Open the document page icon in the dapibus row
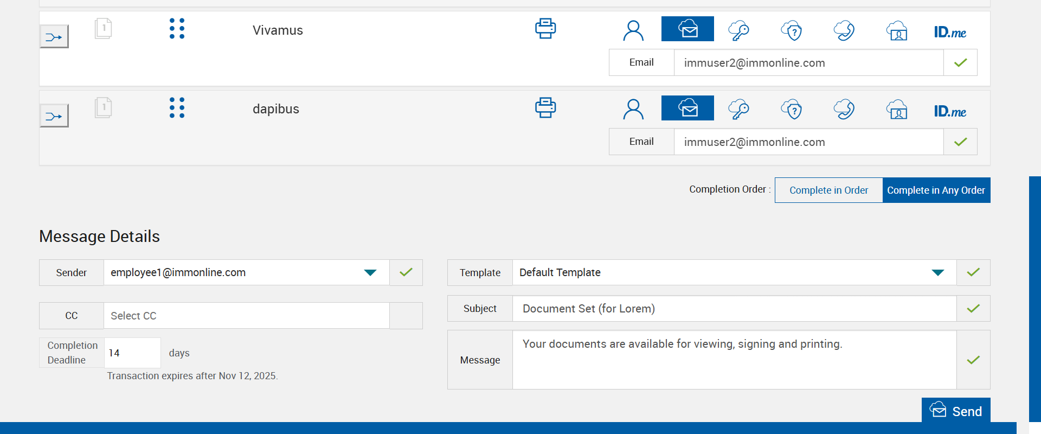 click(x=103, y=107)
